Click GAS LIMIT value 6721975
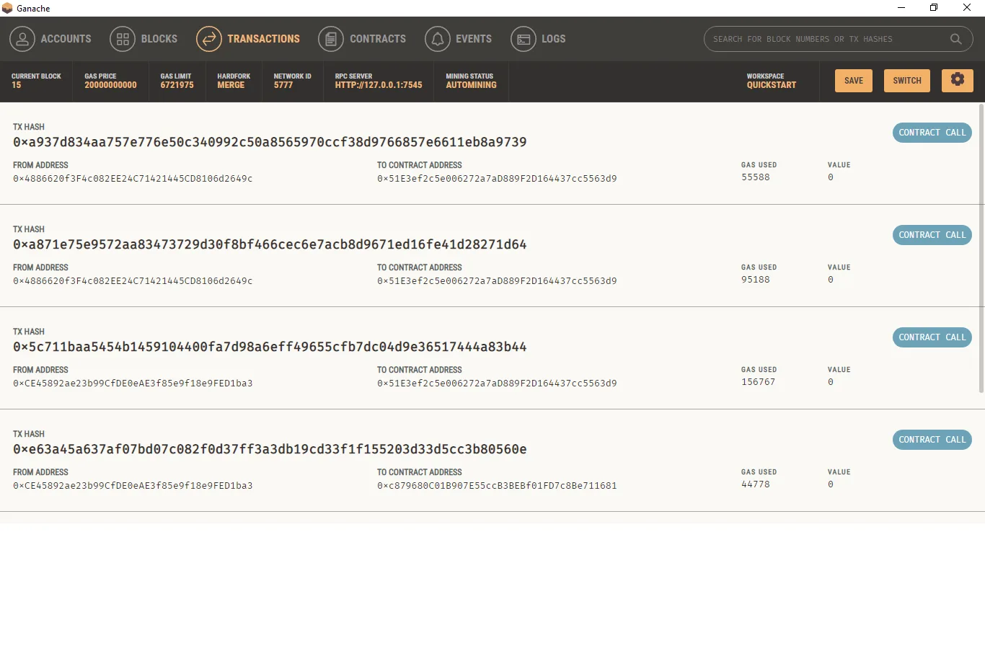The height and width of the screenshot is (656, 985). 177,85
